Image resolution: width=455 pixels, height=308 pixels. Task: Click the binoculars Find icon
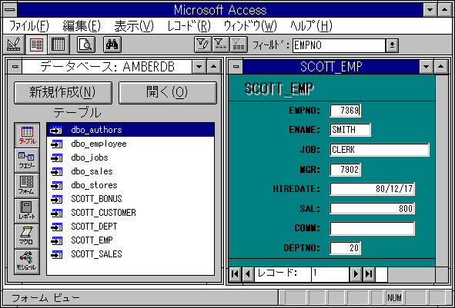click(112, 45)
